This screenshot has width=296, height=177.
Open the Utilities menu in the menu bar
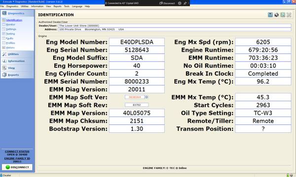pyautogui.click(x=25, y=6)
